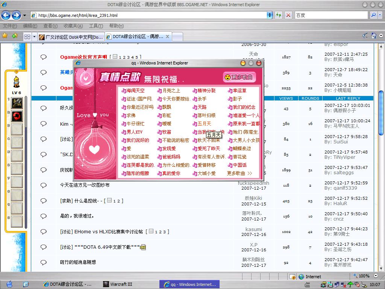Click the JPG attachment icon on DOTA 6.49 thread
Image resolution: width=385 pixels, height=289 pixels.
click(x=143, y=247)
